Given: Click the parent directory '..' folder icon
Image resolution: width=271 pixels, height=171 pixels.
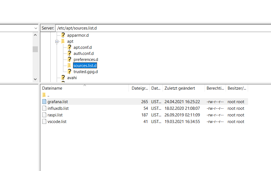Looking at the screenshot, I should coord(44,95).
